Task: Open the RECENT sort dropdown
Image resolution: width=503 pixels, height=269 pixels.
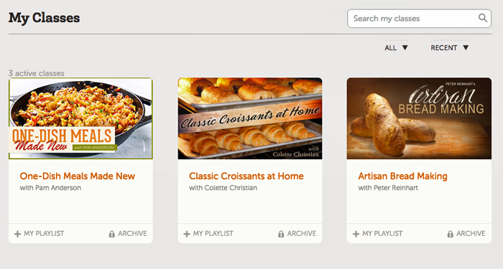Action: (x=449, y=48)
